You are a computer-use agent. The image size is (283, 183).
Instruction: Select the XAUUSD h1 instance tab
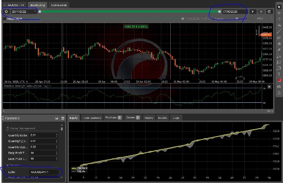point(15,5)
